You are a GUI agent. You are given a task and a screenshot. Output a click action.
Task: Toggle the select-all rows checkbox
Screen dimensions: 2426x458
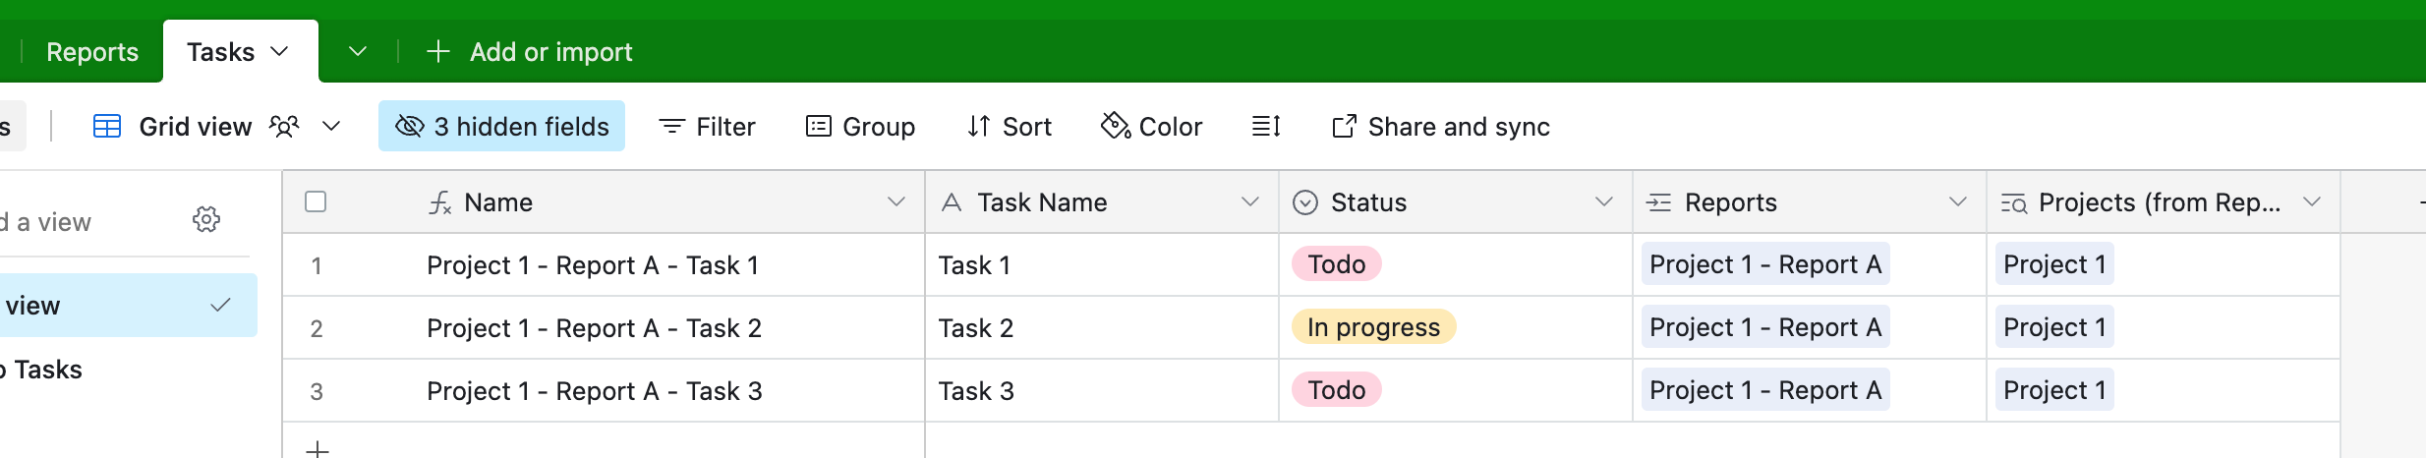tap(316, 201)
